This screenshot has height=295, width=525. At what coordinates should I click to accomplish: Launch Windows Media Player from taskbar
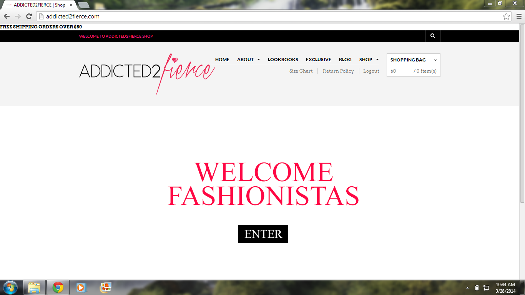coord(81,287)
